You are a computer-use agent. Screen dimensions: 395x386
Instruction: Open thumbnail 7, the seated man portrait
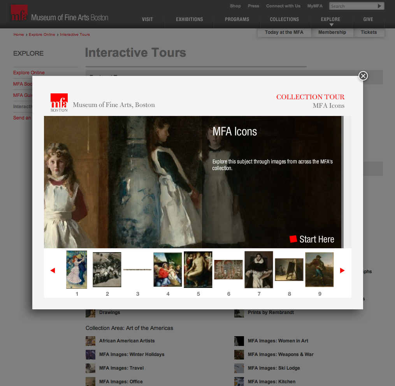[259, 270]
